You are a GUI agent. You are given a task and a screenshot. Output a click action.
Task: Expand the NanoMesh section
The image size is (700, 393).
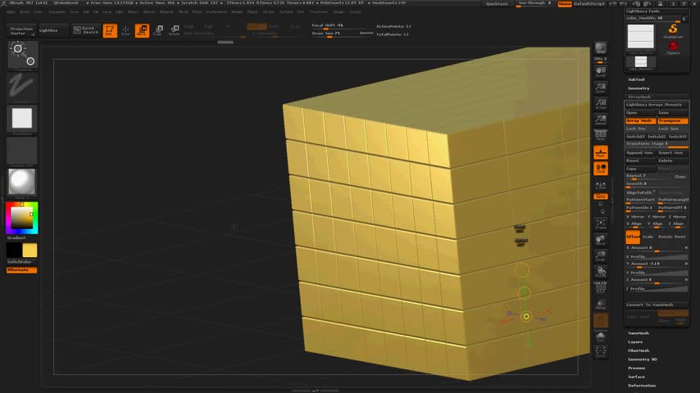639,333
